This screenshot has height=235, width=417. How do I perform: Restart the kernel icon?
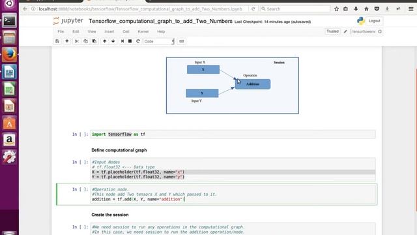click(137, 41)
